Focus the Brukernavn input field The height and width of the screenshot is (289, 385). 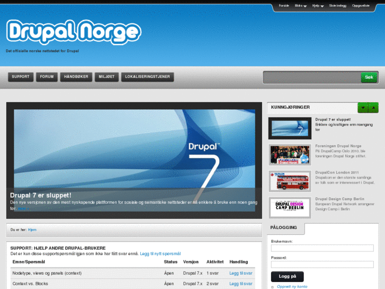[322, 248]
